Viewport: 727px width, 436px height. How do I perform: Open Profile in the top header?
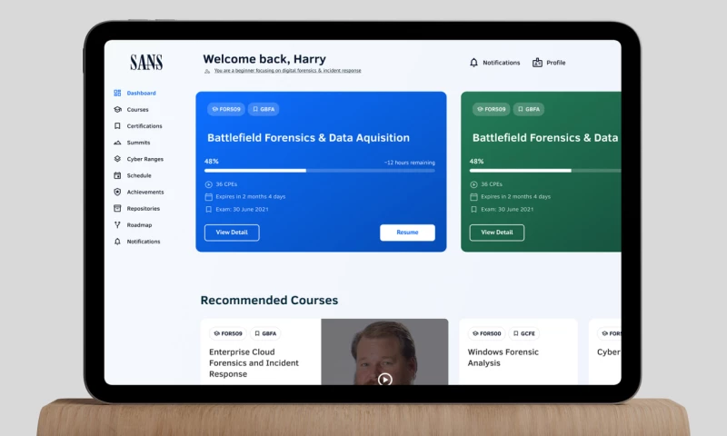click(x=549, y=63)
